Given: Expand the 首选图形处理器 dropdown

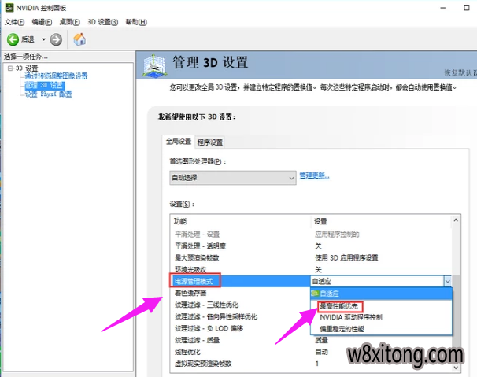Looking at the screenshot, I should (x=290, y=178).
